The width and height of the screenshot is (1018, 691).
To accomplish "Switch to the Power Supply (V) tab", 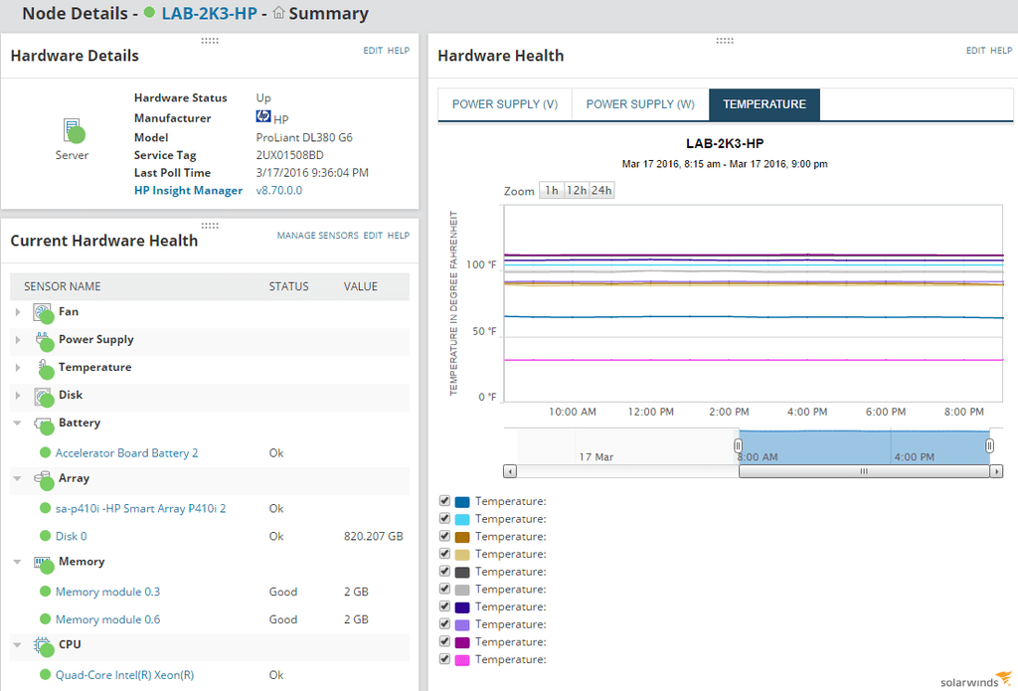I will [504, 104].
